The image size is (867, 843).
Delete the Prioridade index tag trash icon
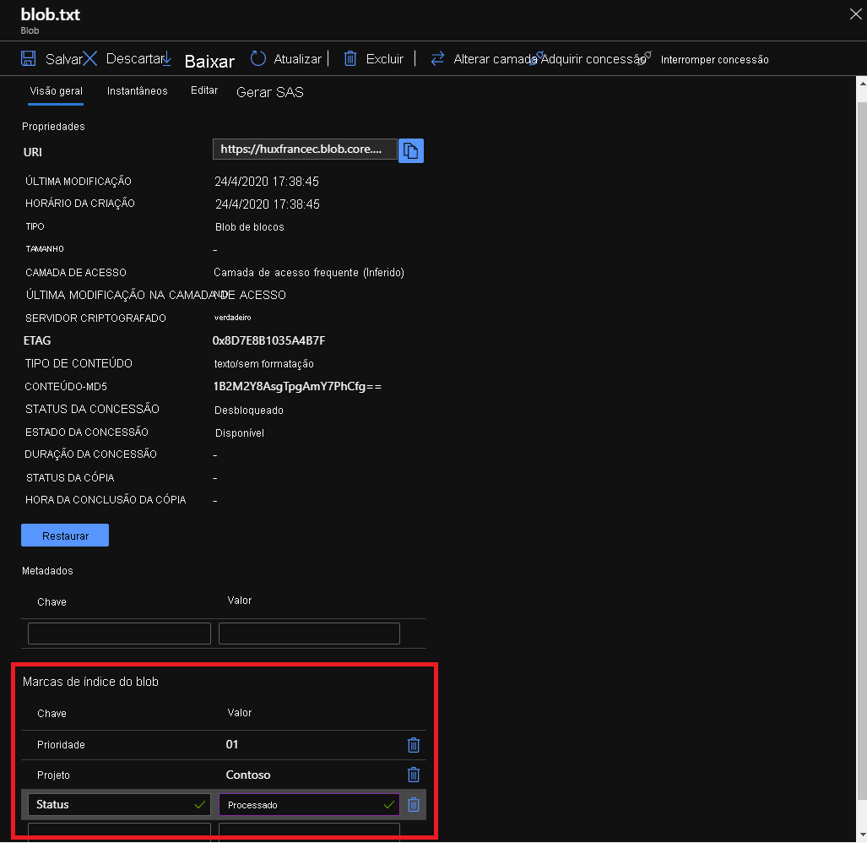pyautogui.click(x=413, y=745)
